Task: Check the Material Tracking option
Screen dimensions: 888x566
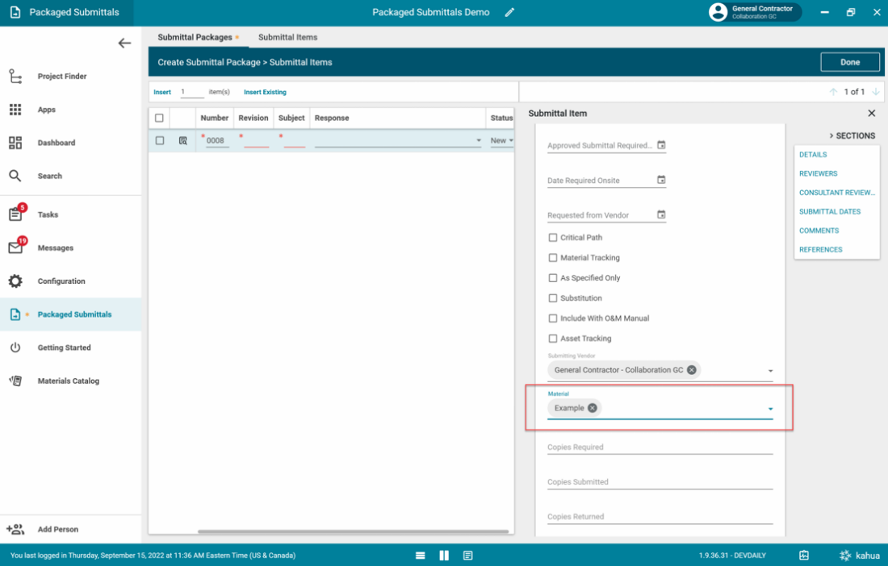Action: tap(553, 258)
